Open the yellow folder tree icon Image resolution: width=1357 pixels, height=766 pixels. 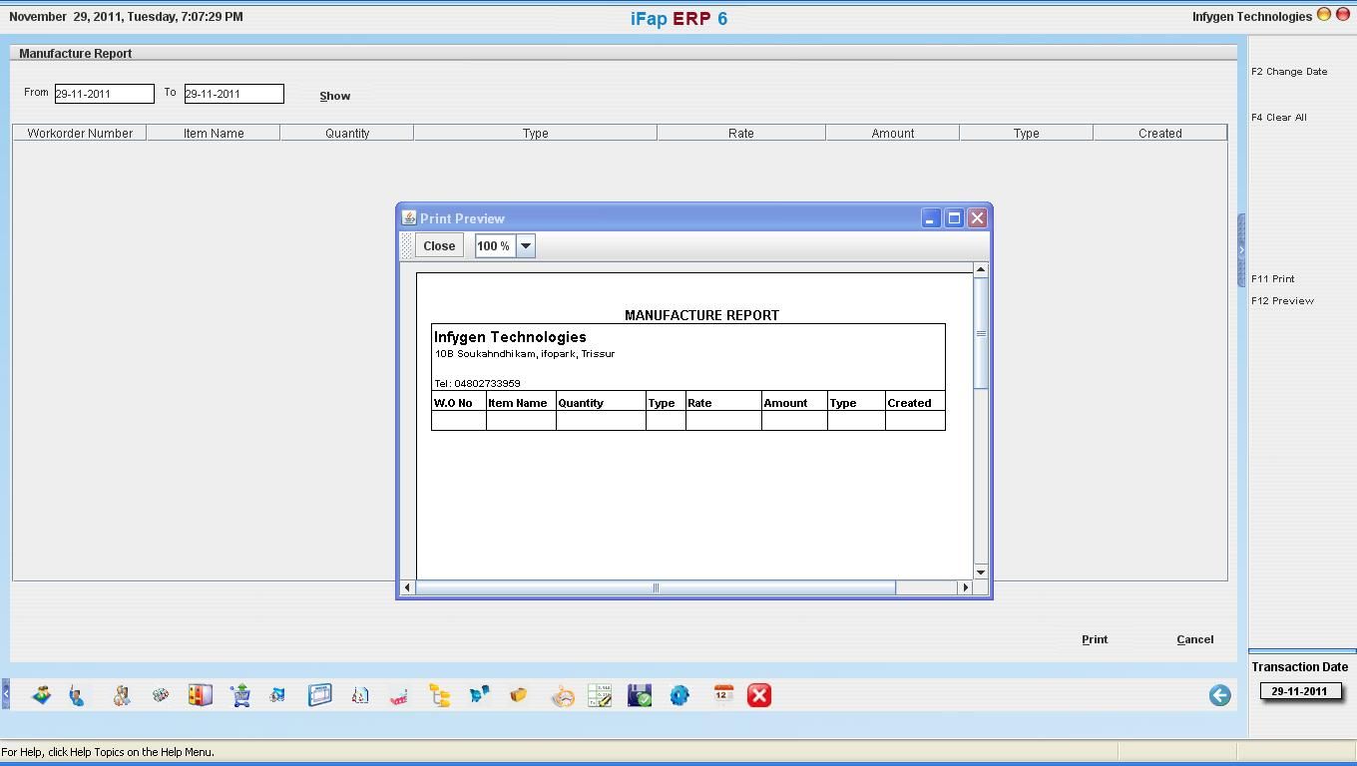(440, 695)
